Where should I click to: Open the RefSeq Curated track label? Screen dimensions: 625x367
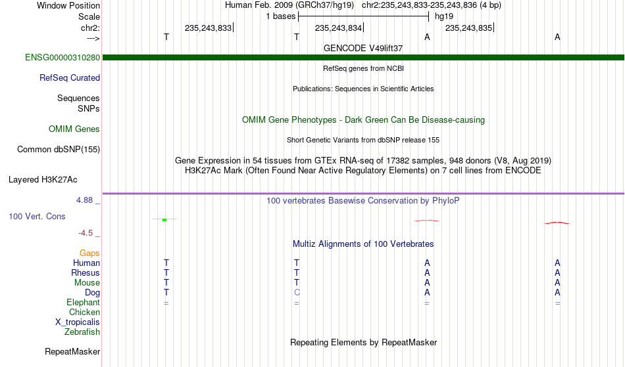(69, 78)
